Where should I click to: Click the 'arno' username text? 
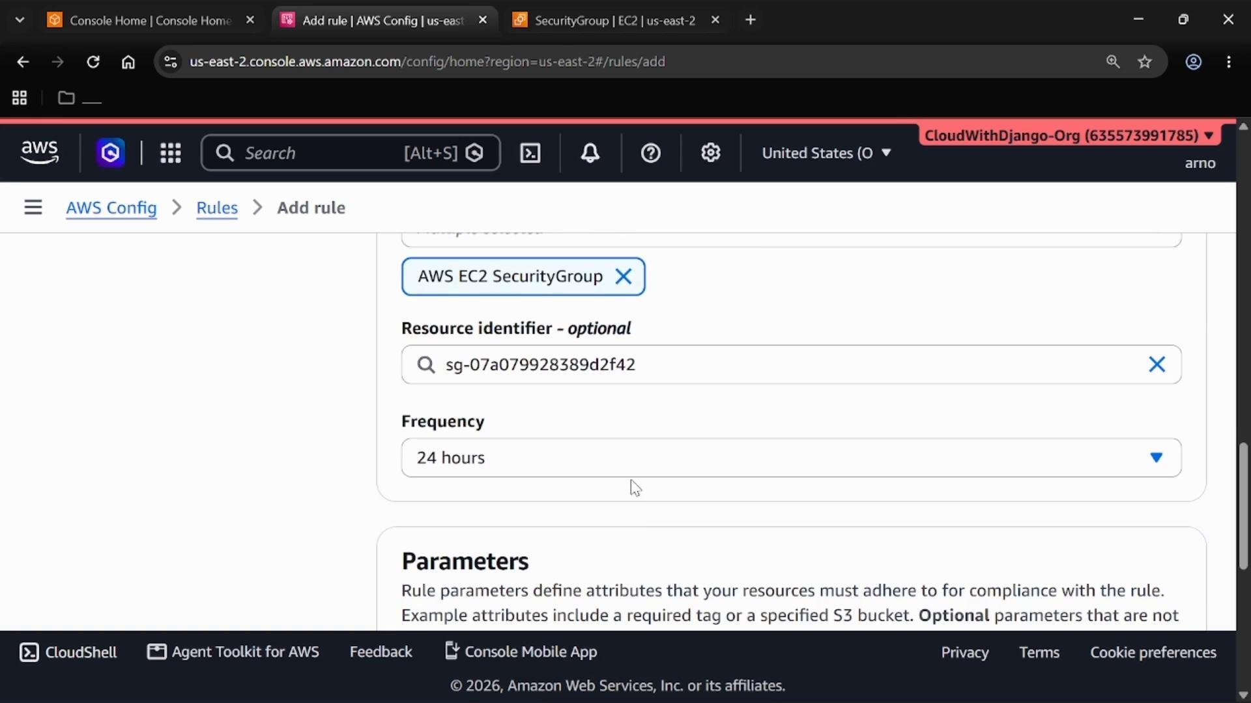click(x=1200, y=163)
